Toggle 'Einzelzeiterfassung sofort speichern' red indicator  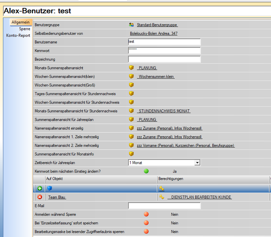coord(146,223)
